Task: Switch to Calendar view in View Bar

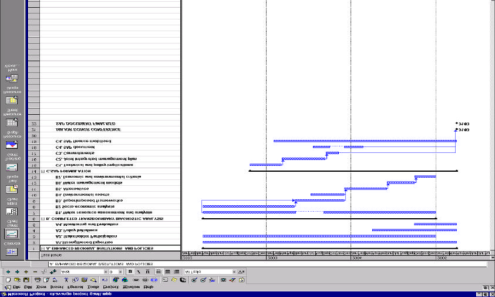Action: coord(12,252)
